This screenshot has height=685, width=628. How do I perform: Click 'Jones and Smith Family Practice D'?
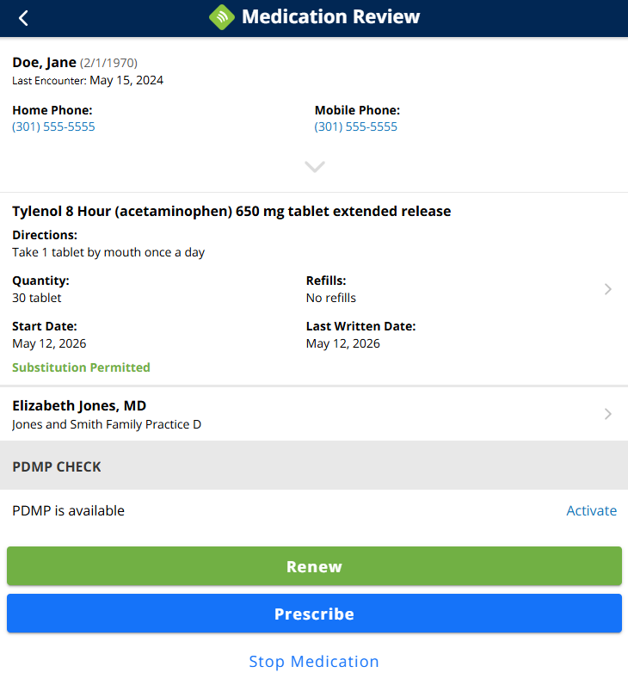tap(107, 424)
